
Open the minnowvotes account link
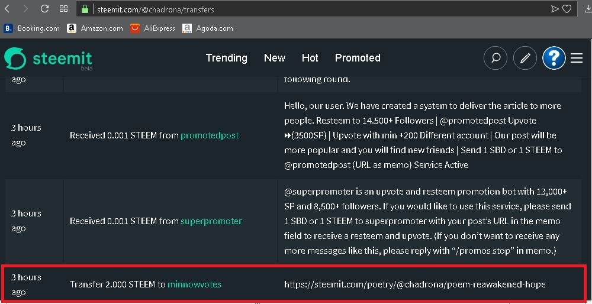(194, 284)
